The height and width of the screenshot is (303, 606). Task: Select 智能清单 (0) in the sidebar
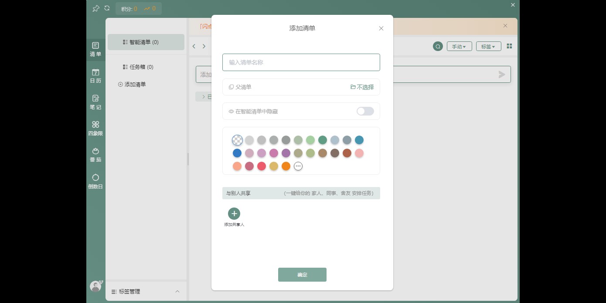[146, 42]
